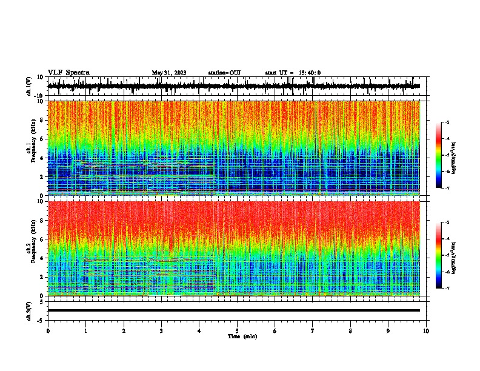Click the date 'May 31, 2023'

[x=169, y=73]
